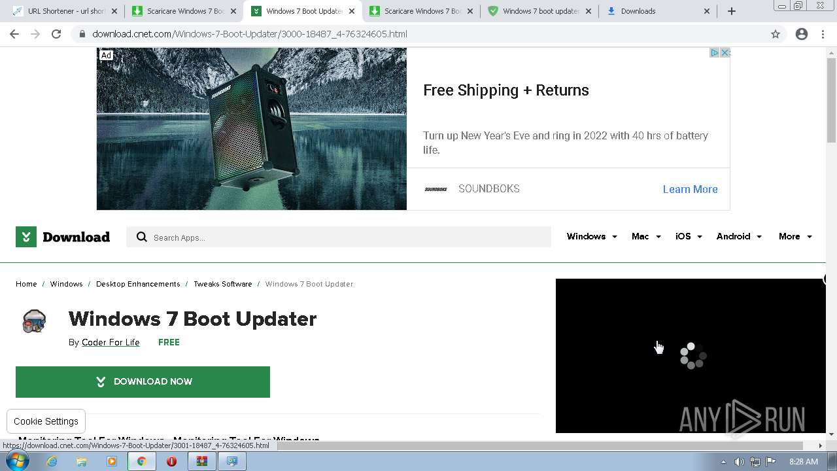The width and height of the screenshot is (837, 471).
Task: Click the site lock icon in address bar
Action: 82,34
